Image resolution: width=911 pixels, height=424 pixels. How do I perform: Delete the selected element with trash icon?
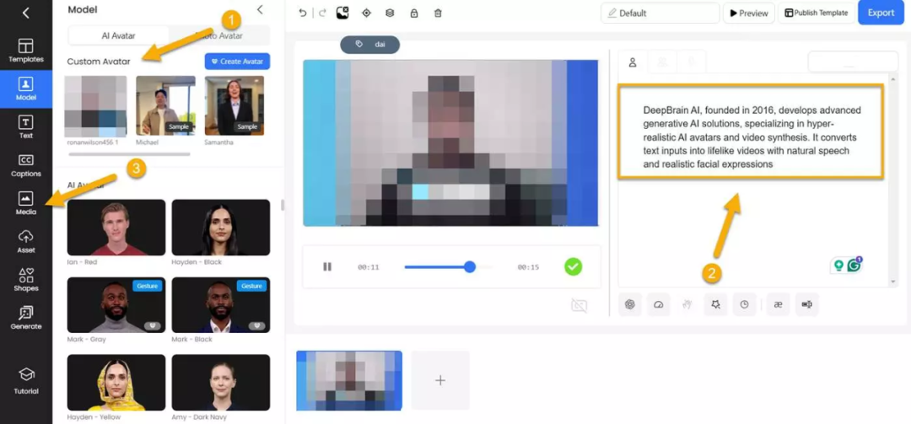click(x=438, y=13)
